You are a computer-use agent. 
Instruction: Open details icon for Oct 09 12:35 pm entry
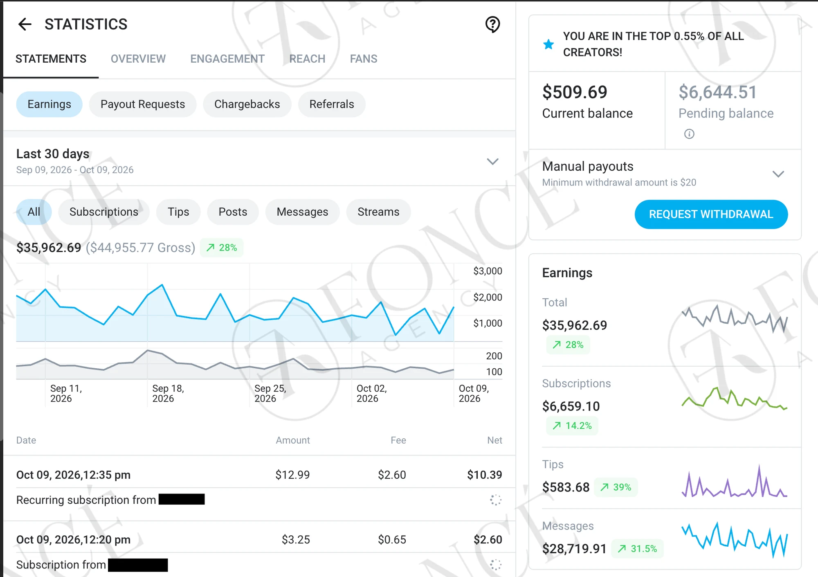(x=496, y=500)
